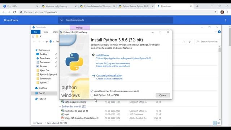This screenshot has width=231, height=130.
Task: Expand Explorer ribbon chevron
Action: click(215, 32)
